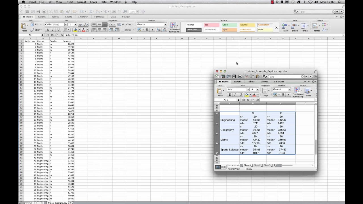This screenshot has height=204, width=363.
Task: Click Conditional Formatting in Exploratory.xlsx ribbon
Action: coord(298,92)
